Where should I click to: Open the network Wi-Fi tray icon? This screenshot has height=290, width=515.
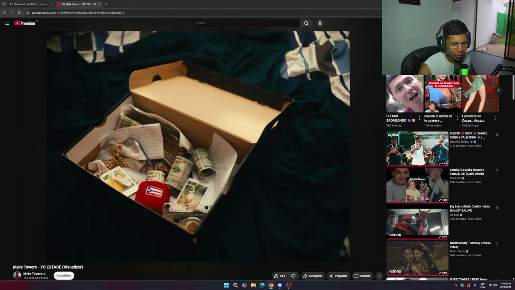(490, 285)
